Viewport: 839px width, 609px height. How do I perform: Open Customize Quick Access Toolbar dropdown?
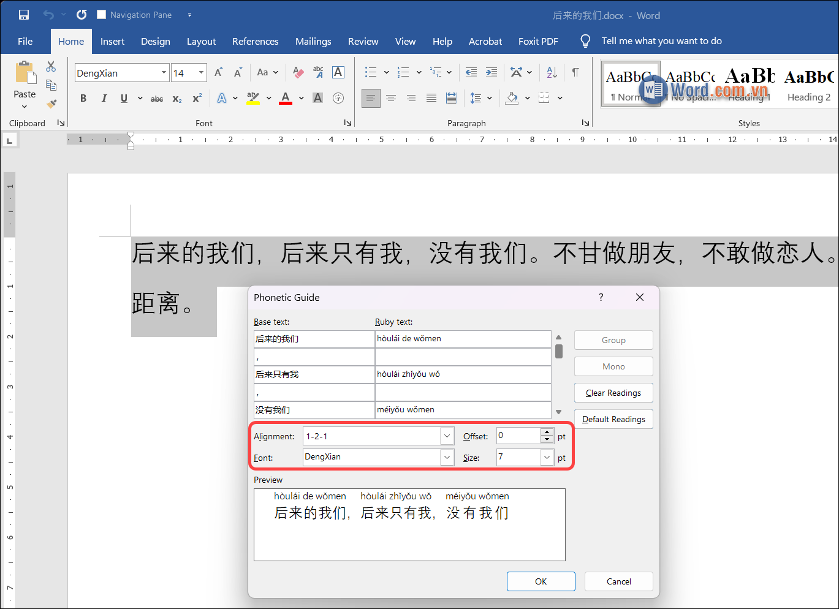point(189,15)
